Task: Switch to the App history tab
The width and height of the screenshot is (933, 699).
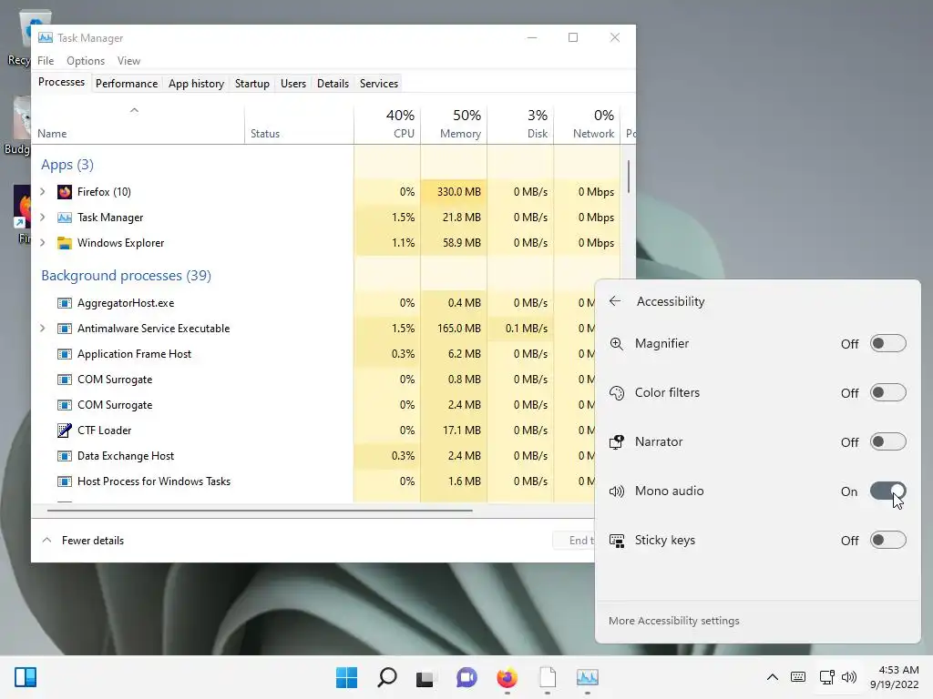Action: pyautogui.click(x=197, y=84)
